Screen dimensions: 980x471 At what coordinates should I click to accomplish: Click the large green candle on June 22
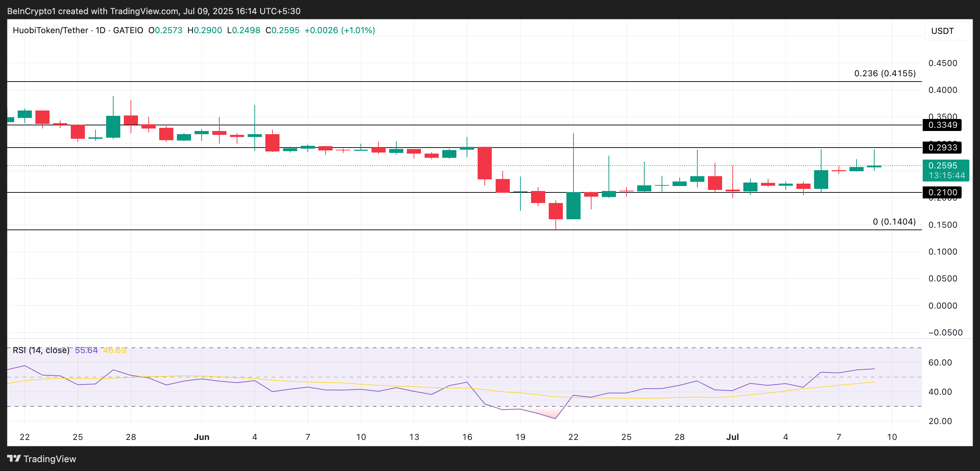(x=573, y=206)
